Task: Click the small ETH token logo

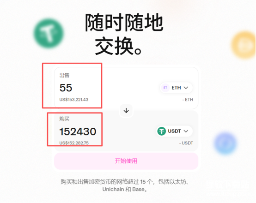Action: [165, 88]
